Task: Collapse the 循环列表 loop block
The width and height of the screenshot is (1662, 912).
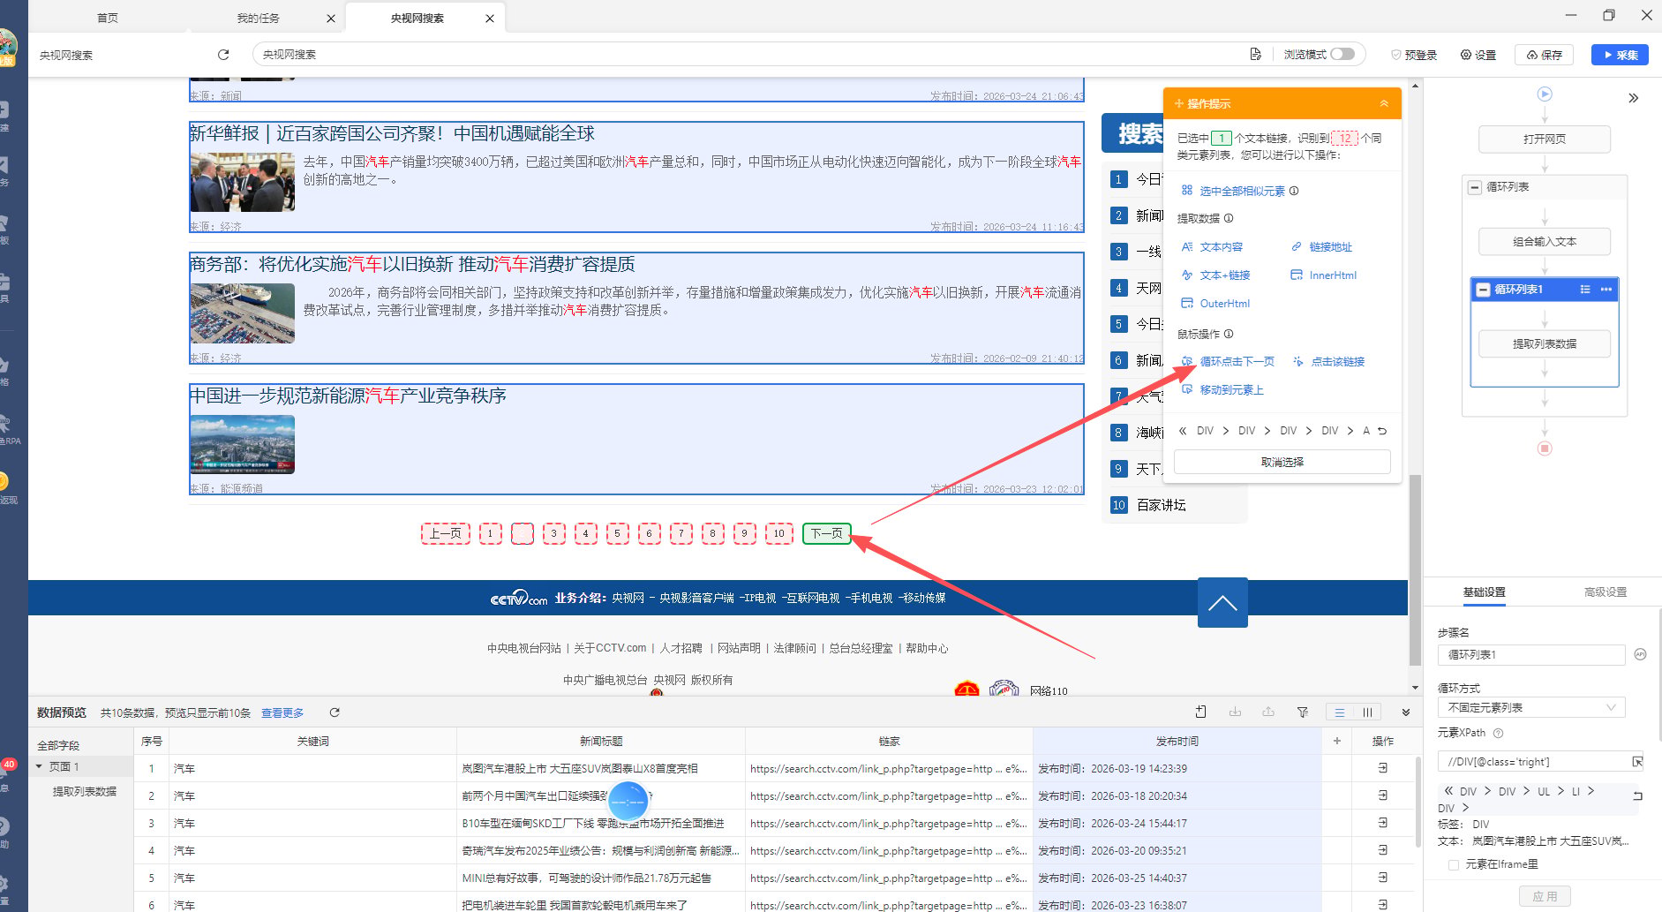Action: click(x=1474, y=187)
